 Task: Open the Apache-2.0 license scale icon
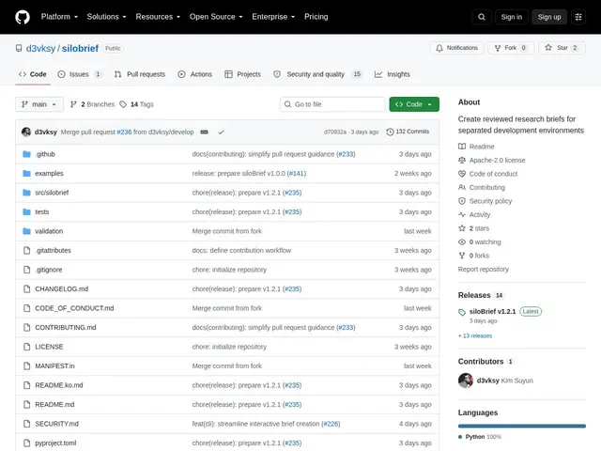[x=462, y=160]
